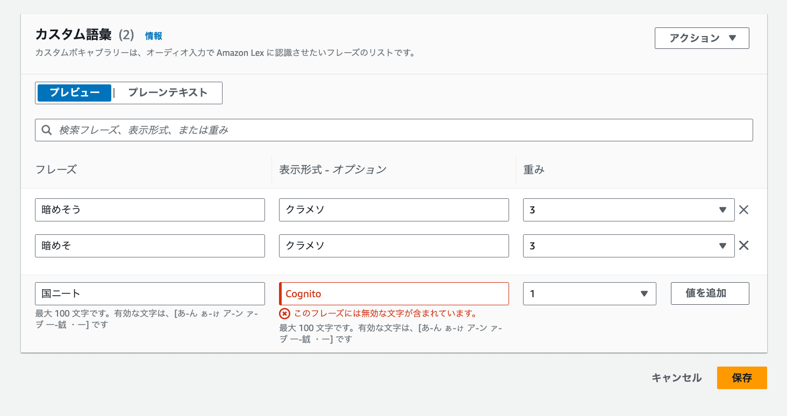
Task: Click the 保存 button
Action: pos(741,378)
